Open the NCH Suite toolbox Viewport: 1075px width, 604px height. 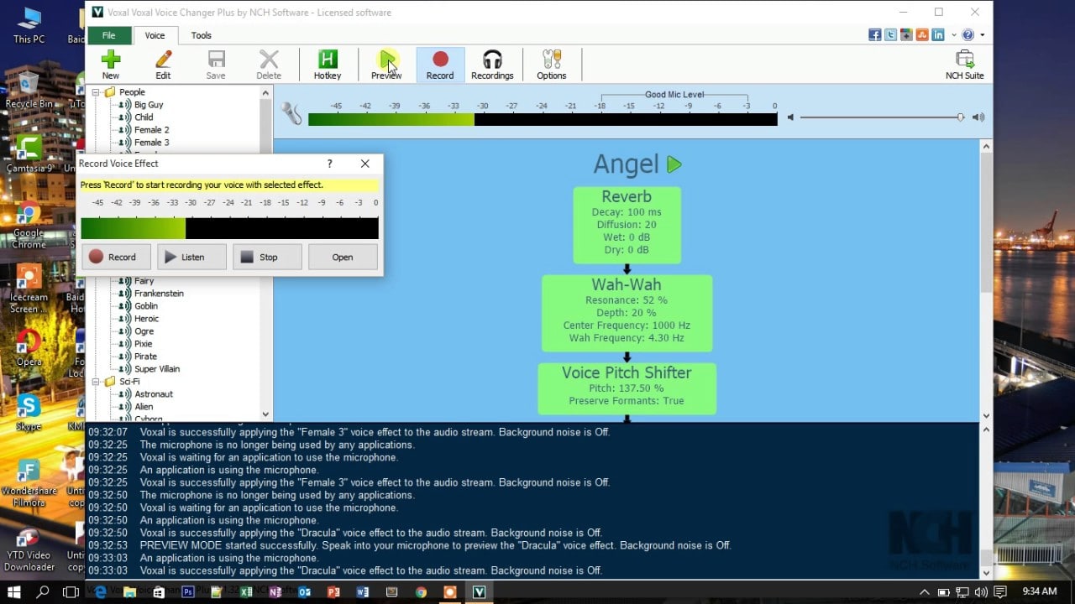[x=965, y=65]
